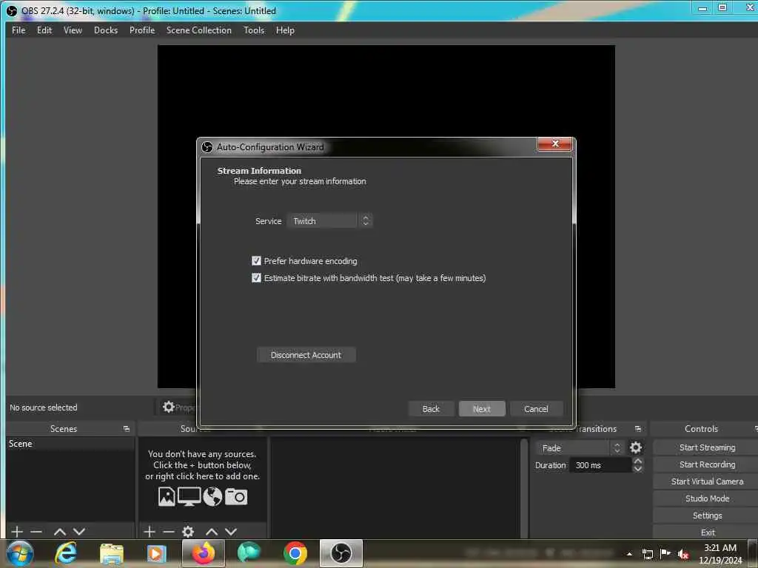This screenshot has height=568, width=758.
Task: Pop out the Scenes dock icon
Action: [127, 429]
